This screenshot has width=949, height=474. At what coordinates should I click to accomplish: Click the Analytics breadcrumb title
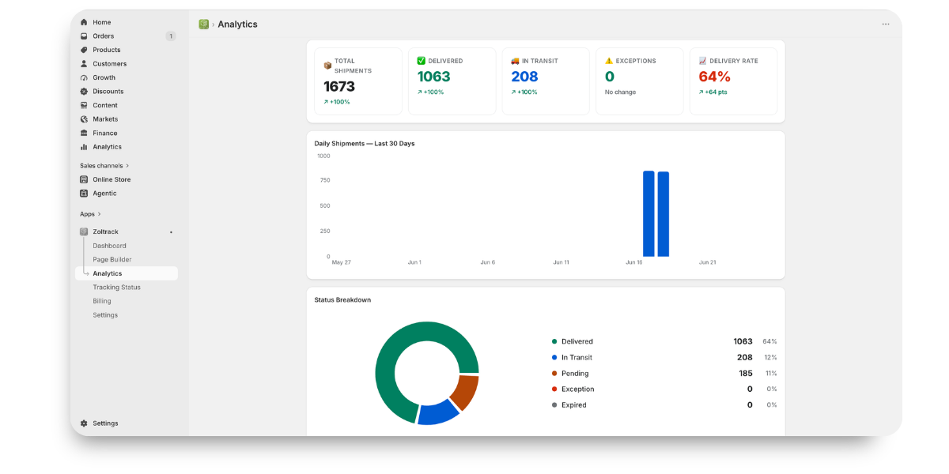237,24
